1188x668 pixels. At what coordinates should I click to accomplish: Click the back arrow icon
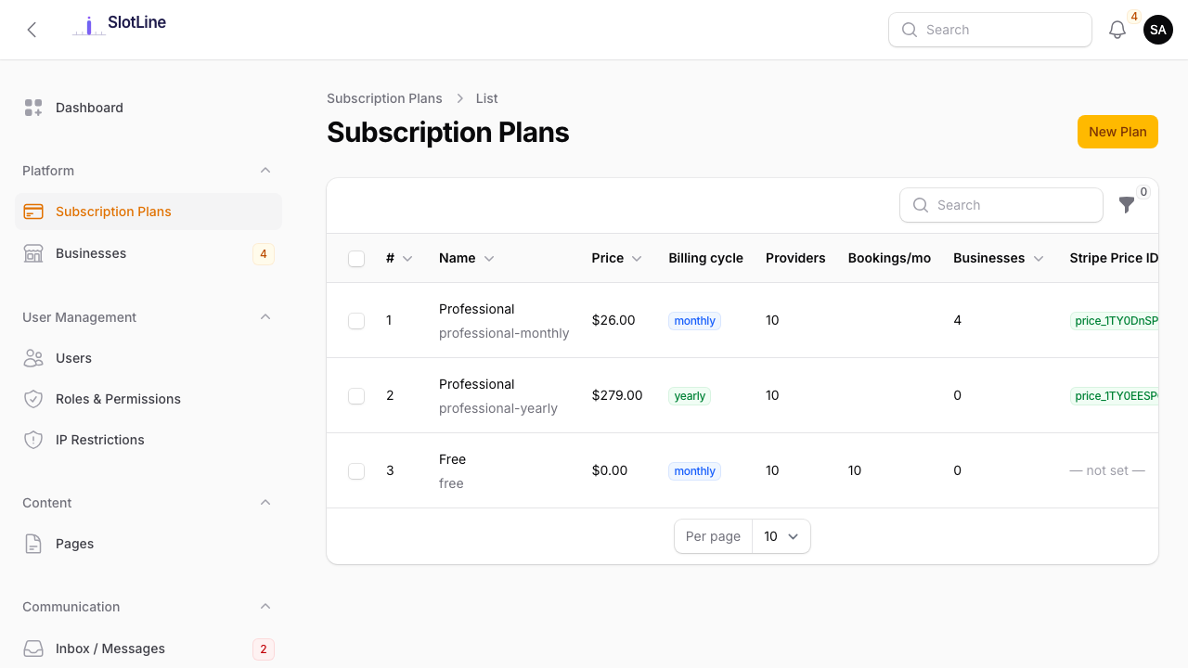coord(32,30)
